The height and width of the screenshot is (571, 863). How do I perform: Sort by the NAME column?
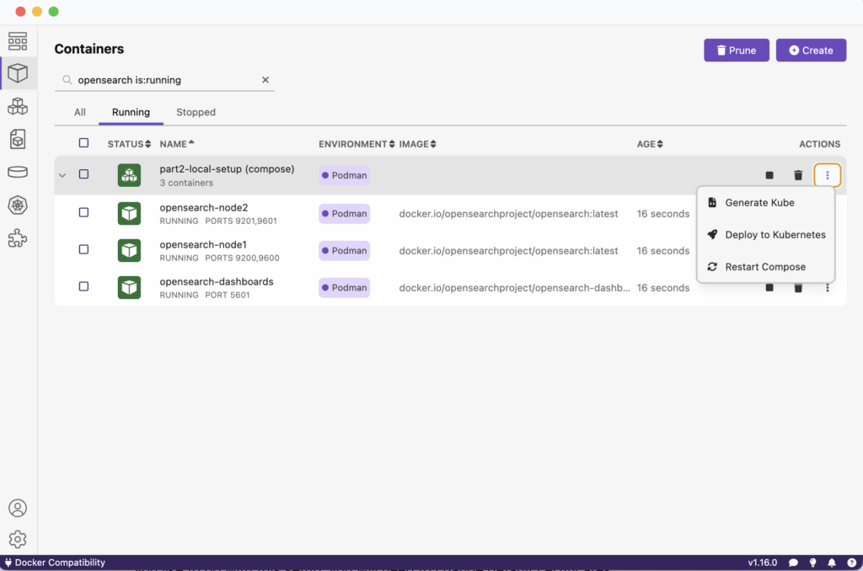177,144
